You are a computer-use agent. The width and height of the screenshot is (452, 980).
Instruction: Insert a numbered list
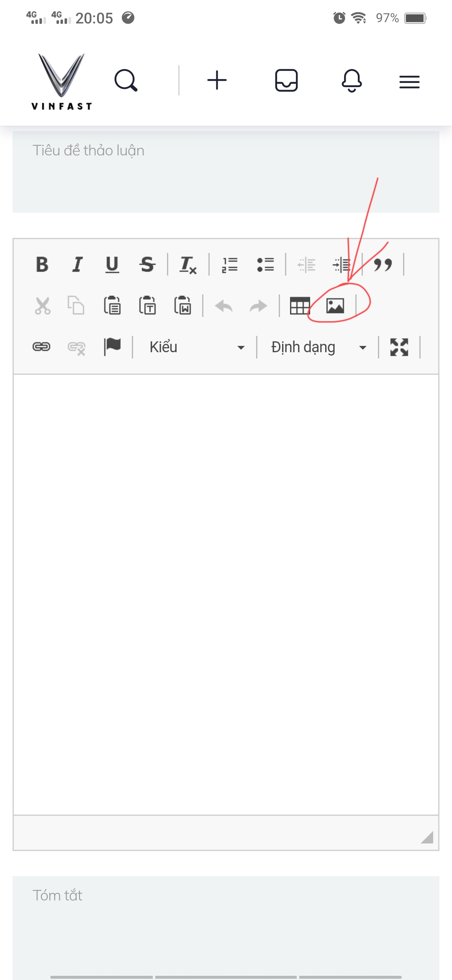click(230, 265)
